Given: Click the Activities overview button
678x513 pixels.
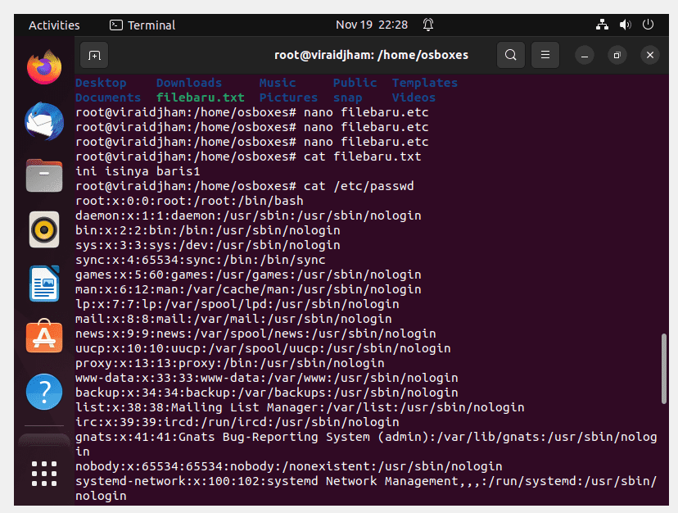Looking at the screenshot, I should [54, 25].
